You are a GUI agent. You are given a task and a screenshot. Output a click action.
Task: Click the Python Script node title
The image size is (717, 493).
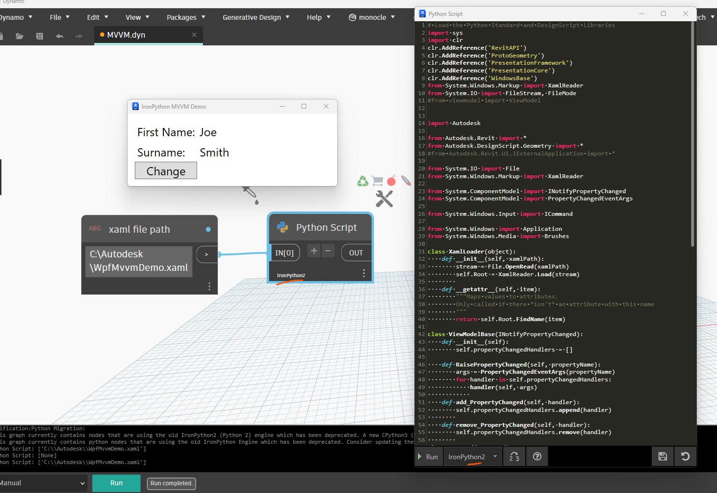tap(326, 227)
